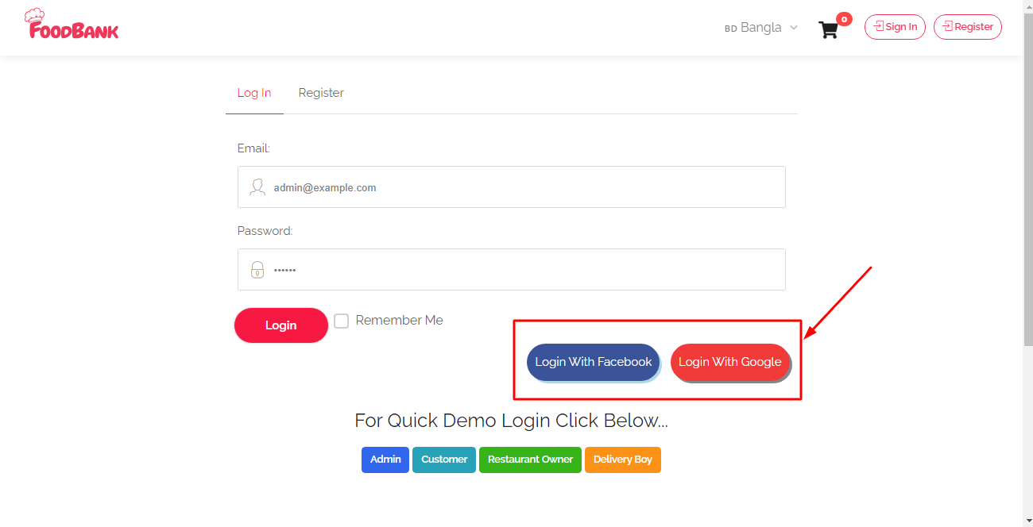Image resolution: width=1033 pixels, height=527 pixels.
Task: Focus the Password input field
Action: tap(512, 270)
